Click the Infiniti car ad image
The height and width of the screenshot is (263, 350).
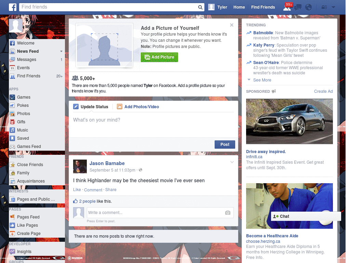click(x=289, y=122)
